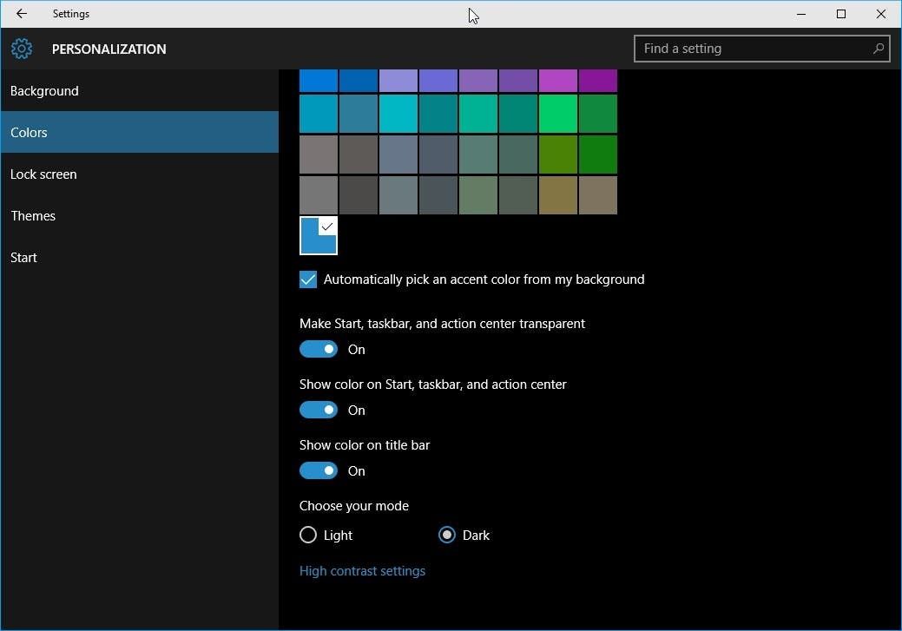Focus the Find a setting search box
This screenshot has height=631, width=902.
761,49
